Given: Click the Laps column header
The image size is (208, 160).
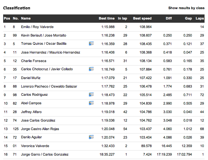Looking at the screenshot, I should pos(200,19).
